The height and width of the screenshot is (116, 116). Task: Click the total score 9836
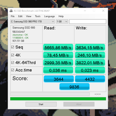point(75,87)
